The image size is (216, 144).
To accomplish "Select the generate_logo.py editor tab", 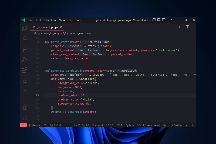I will coord(47,27).
